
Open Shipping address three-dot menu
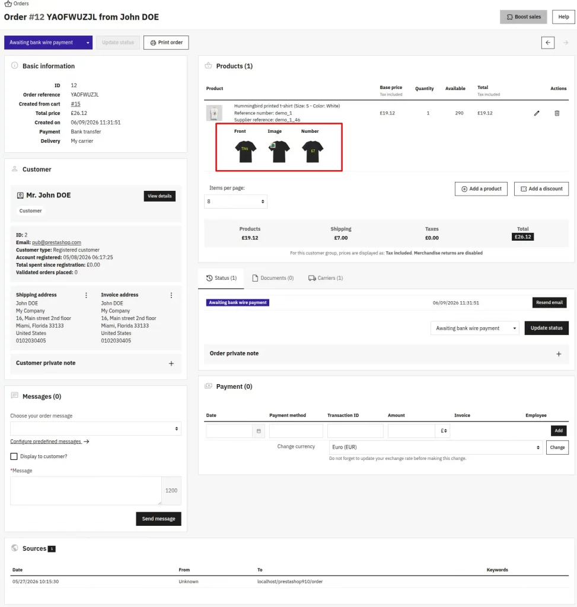[x=86, y=295]
